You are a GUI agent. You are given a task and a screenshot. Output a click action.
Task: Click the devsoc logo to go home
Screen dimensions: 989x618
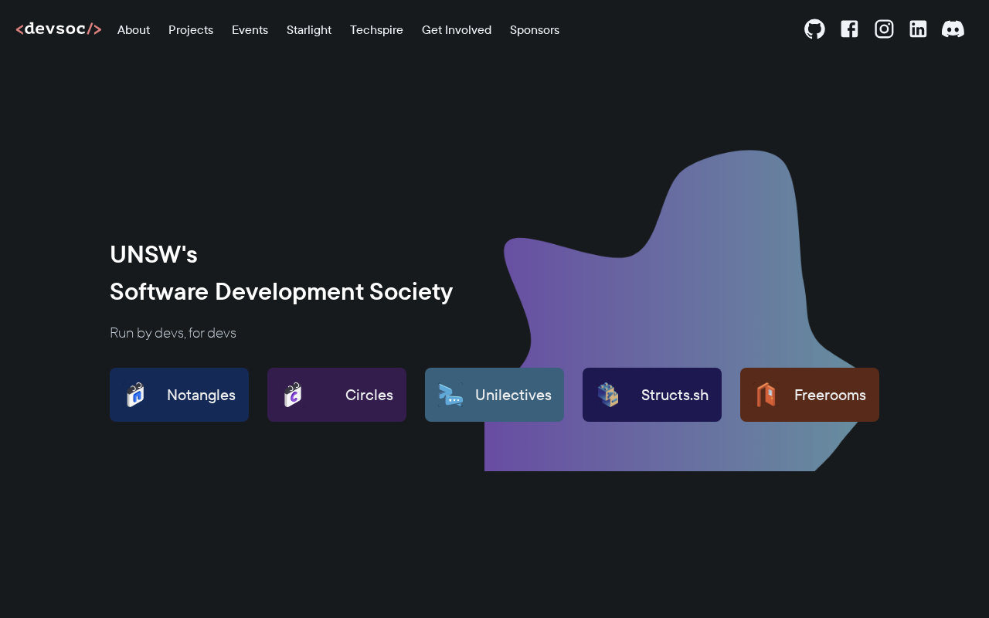click(59, 29)
